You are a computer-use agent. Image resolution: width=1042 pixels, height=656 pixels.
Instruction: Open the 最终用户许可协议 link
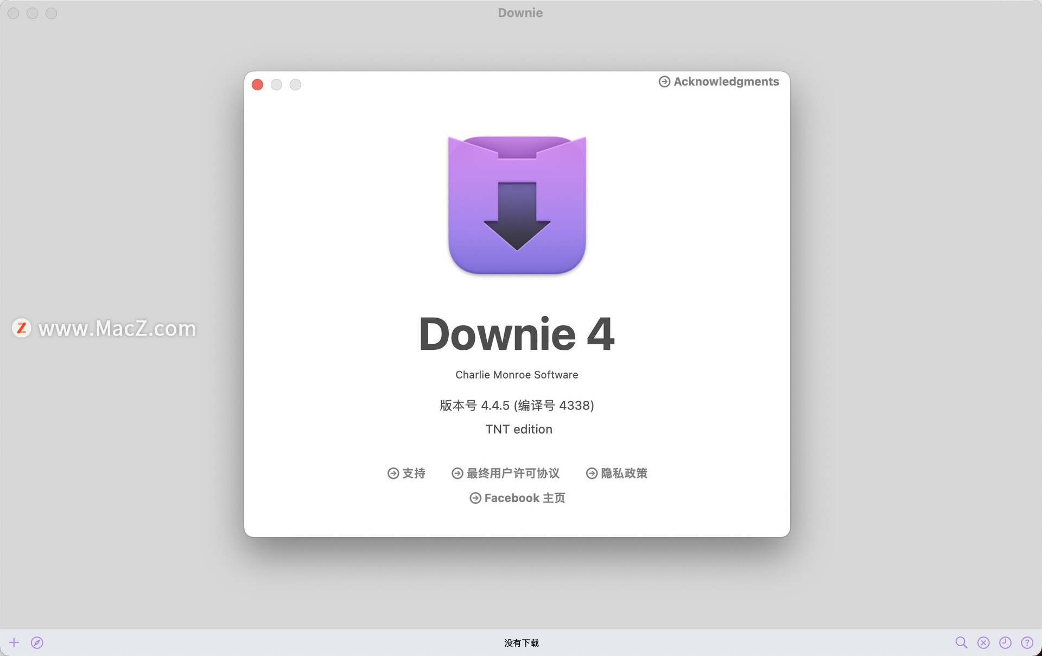pyautogui.click(x=505, y=473)
